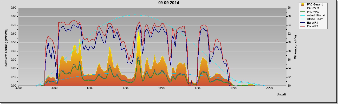The image size is (338, 104).
Task: Click the 0.90 value on left axis
Action: pyautogui.click(x=14, y=8)
